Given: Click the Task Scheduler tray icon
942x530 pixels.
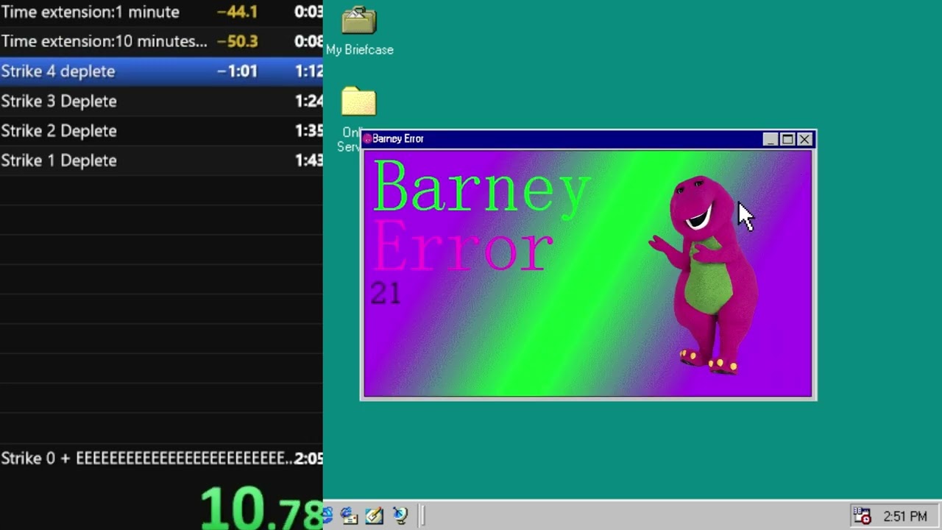Looking at the screenshot, I should click(x=862, y=516).
